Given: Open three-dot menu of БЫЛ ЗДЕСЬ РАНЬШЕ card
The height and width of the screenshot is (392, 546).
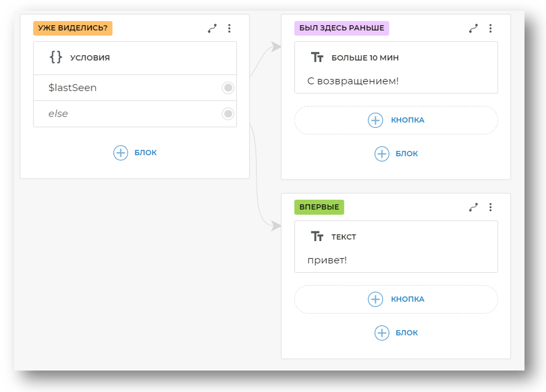Looking at the screenshot, I should (490, 28).
